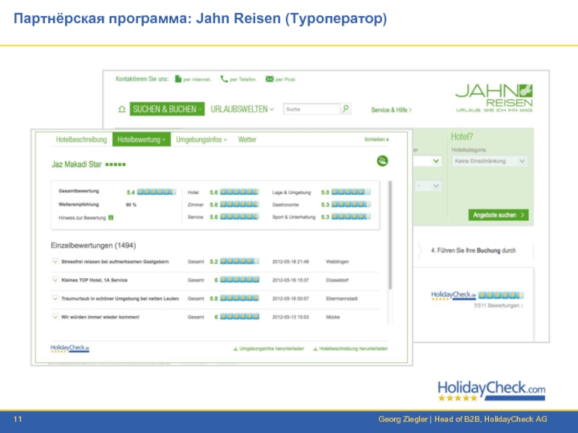Click the 'Suche' search input field
Screen dimensions: 578x433
point(312,109)
